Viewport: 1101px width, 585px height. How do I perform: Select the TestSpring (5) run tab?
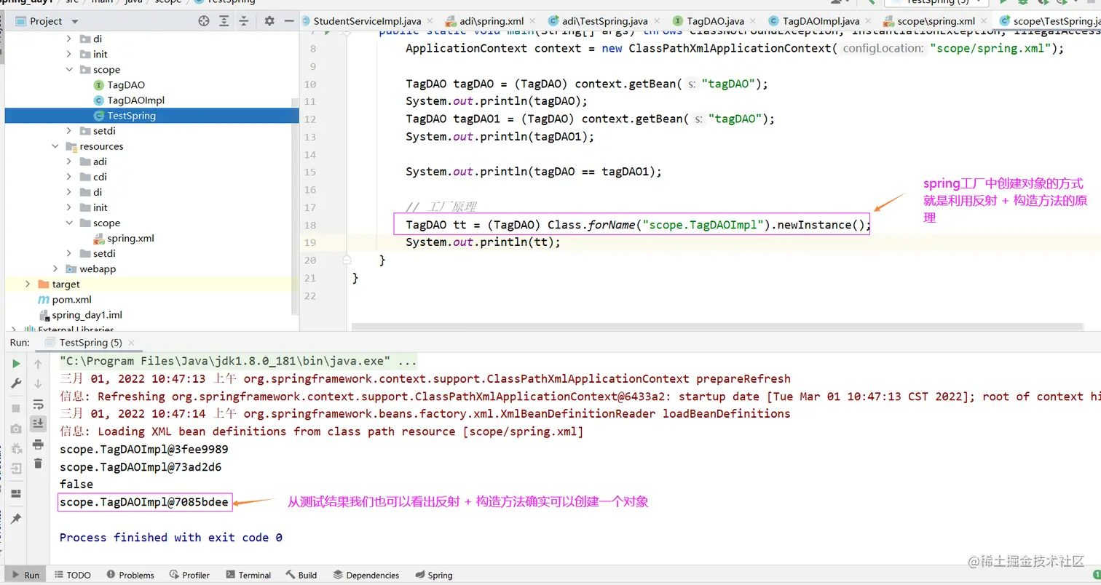click(90, 342)
